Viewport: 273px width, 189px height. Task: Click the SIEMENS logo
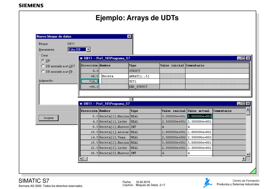coord(31,6)
